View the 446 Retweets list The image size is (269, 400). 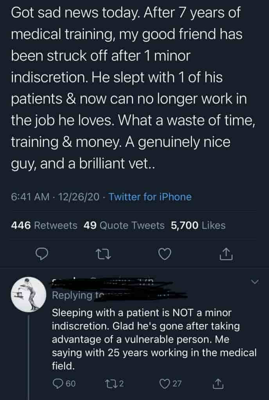pos(44,225)
